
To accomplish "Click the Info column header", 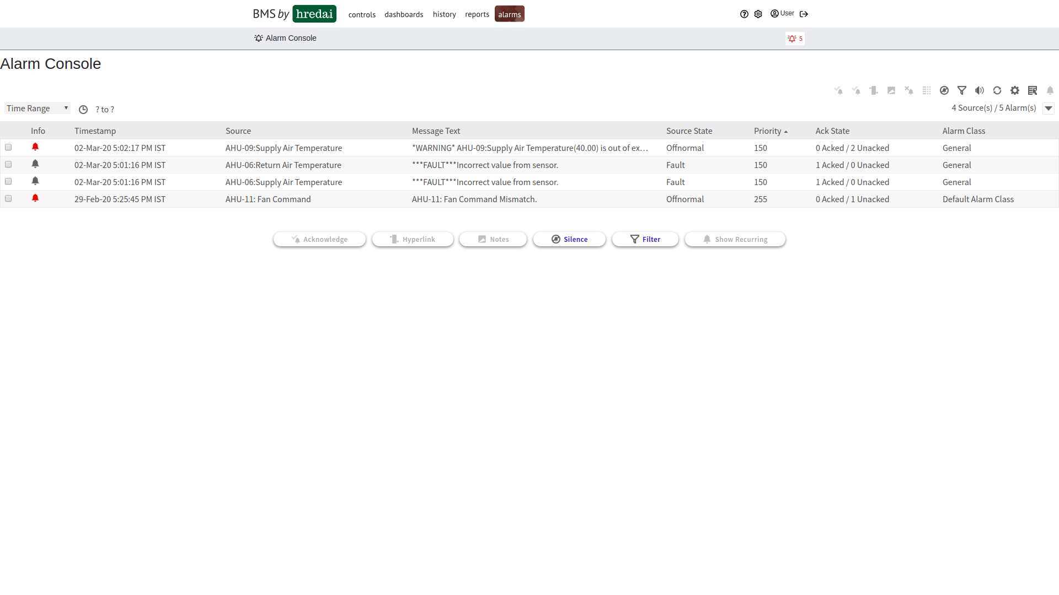I will 38,131.
